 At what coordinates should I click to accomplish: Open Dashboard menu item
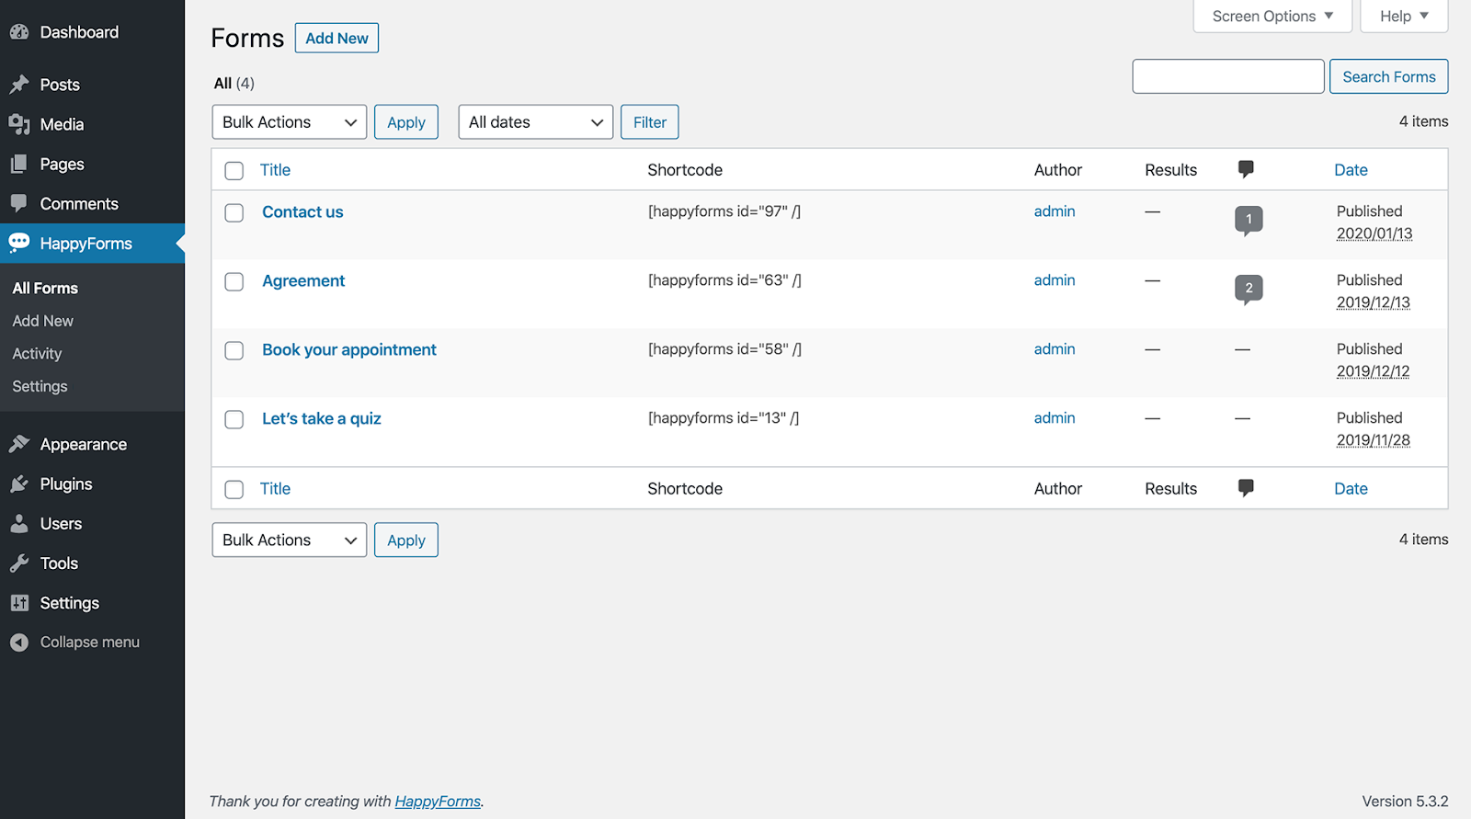[92, 32]
